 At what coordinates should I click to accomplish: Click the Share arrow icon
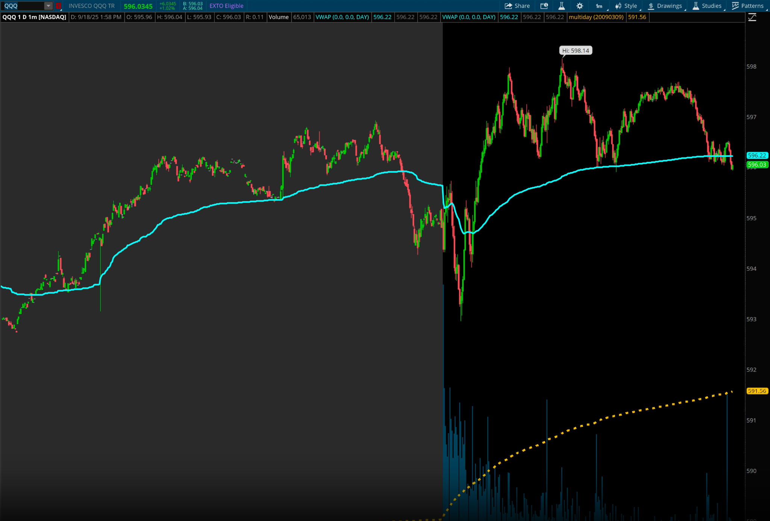(508, 6)
